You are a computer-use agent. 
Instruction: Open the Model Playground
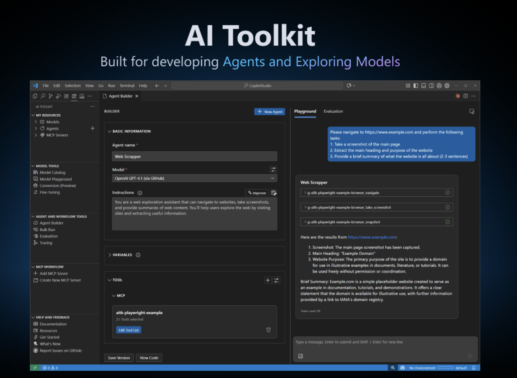click(x=55, y=179)
